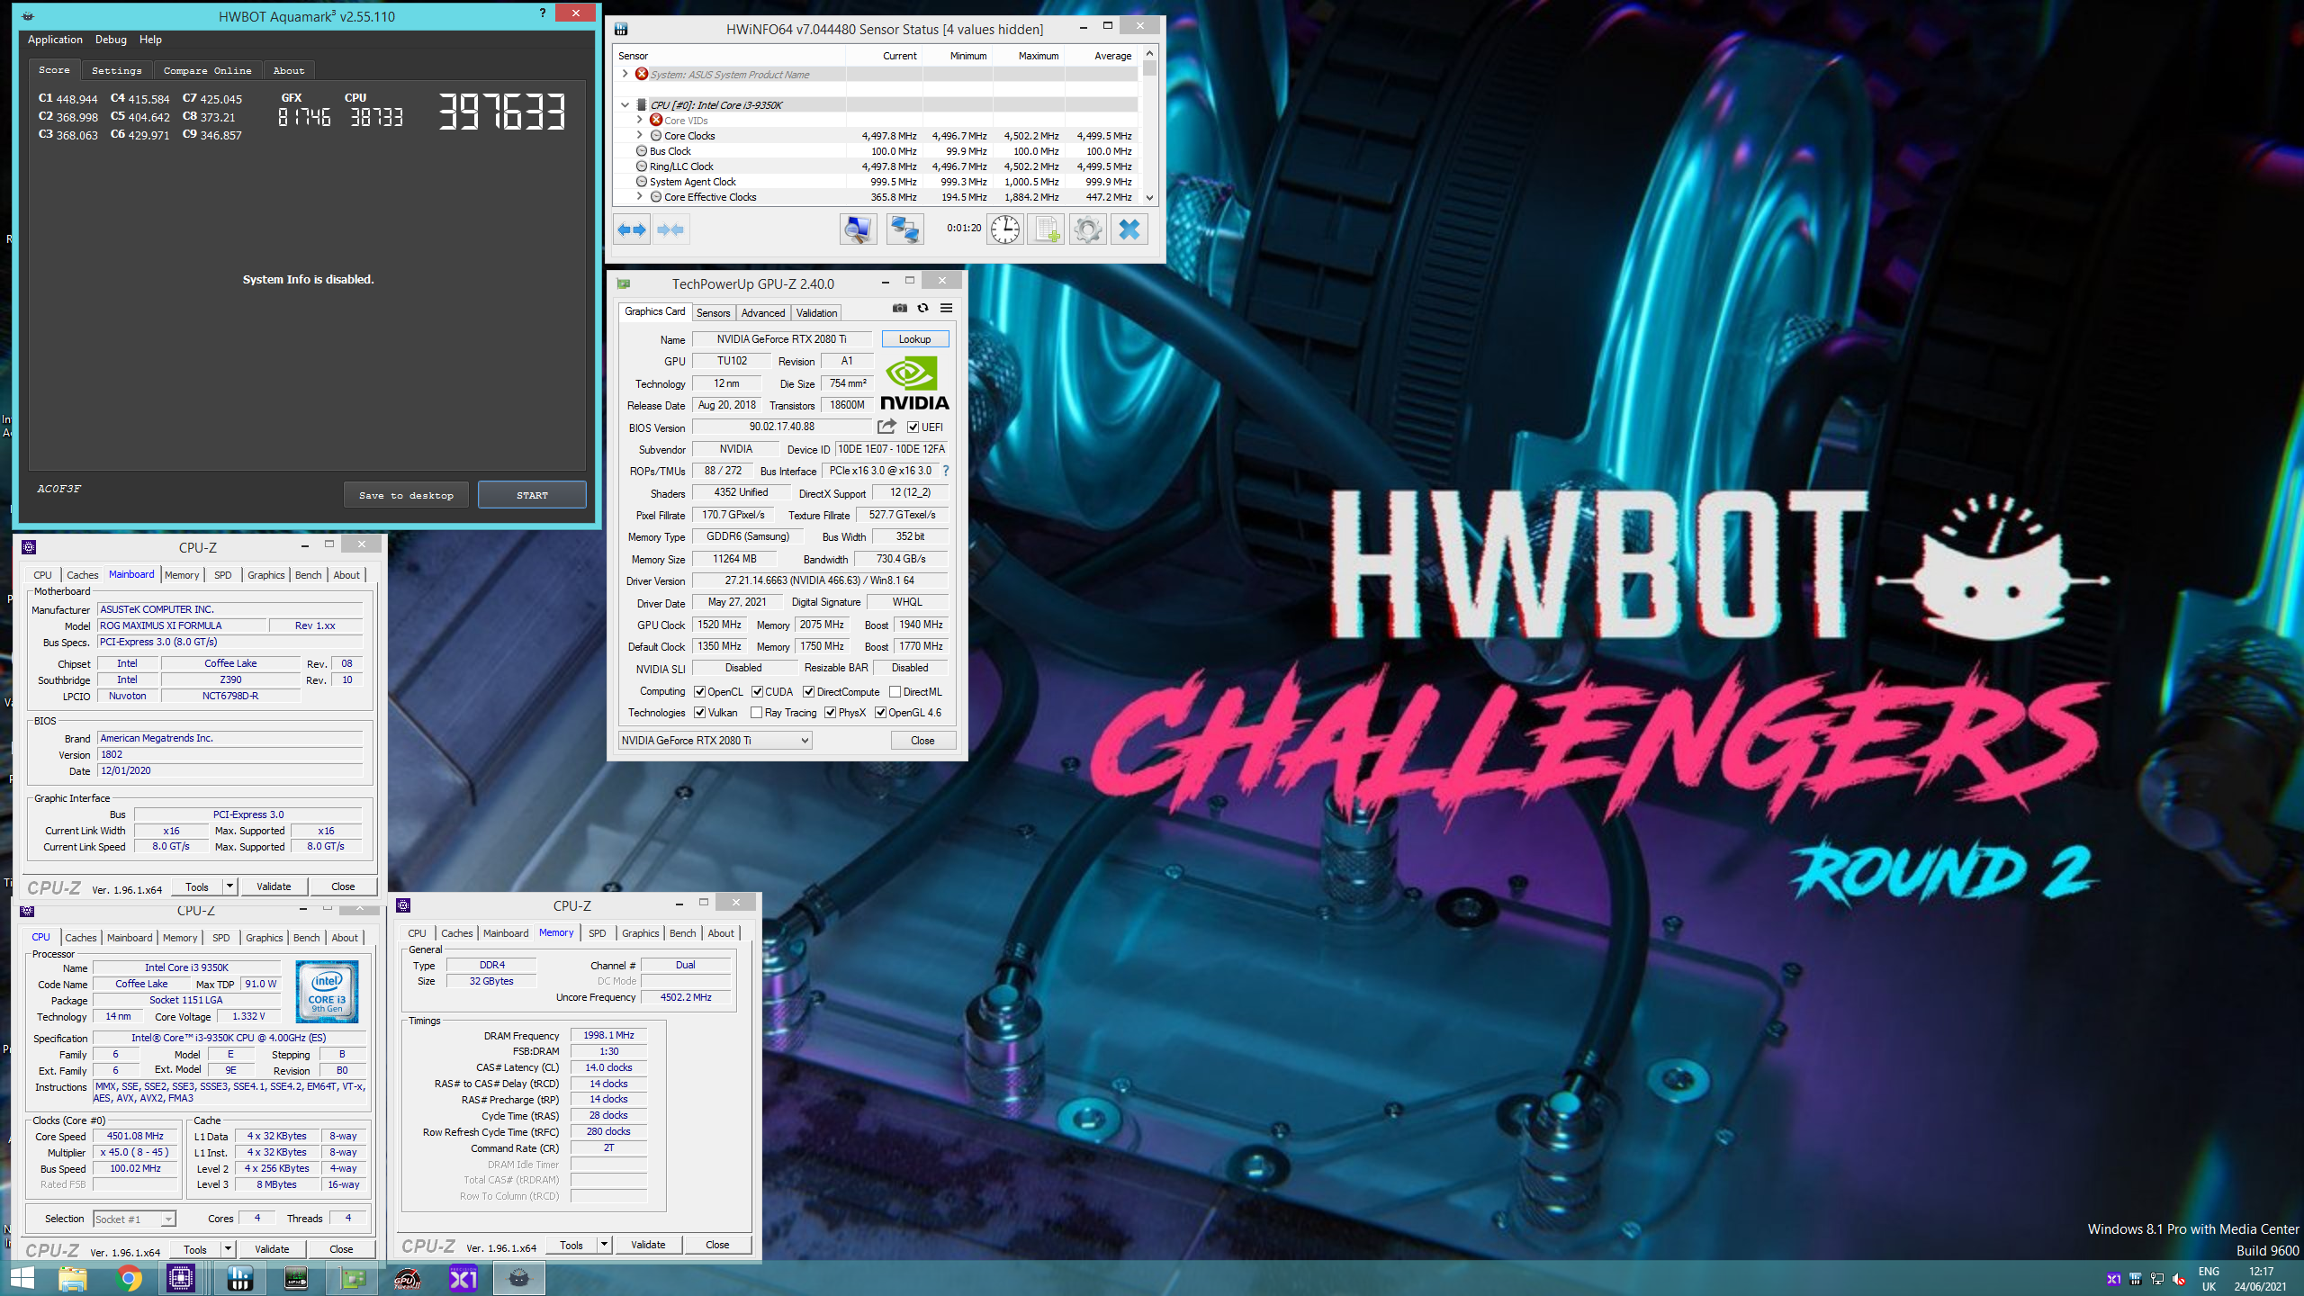Click Validate in the Mainboard CPU-Z window

pyautogui.click(x=274, y=886)
